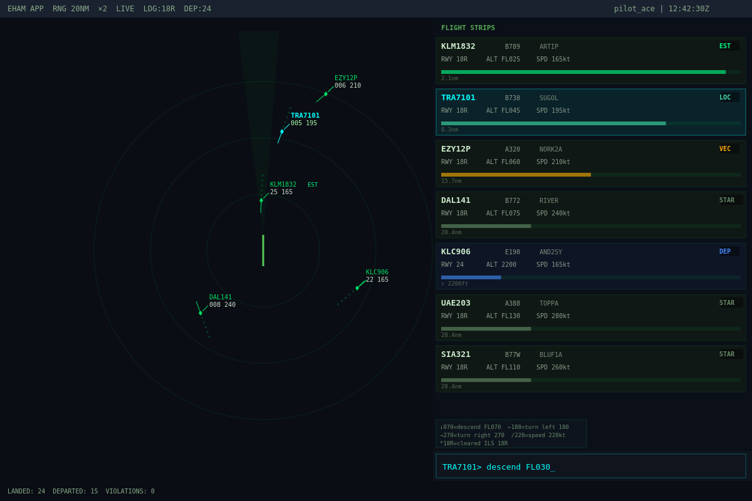Select the DAL141 aircraft blip on radar
Image resolution: width=752 pixels, height=501 pixels.
(x=201, y=313)
